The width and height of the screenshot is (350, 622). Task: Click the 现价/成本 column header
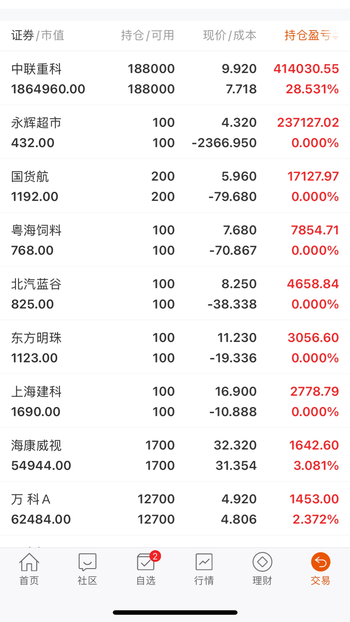tap(230, 36)
